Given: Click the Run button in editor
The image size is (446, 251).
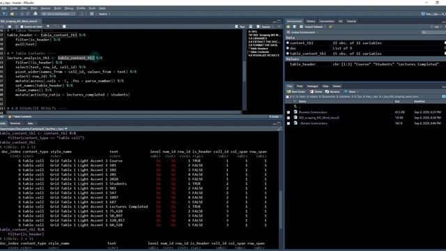Looking at the screenshot, I should [240, 26].
